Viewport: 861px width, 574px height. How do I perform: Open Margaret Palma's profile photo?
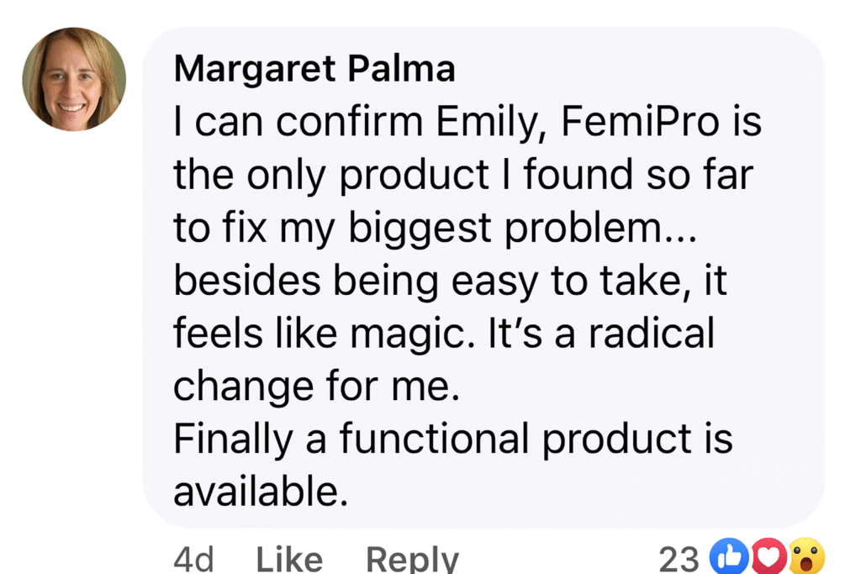(x=74, y=79)
